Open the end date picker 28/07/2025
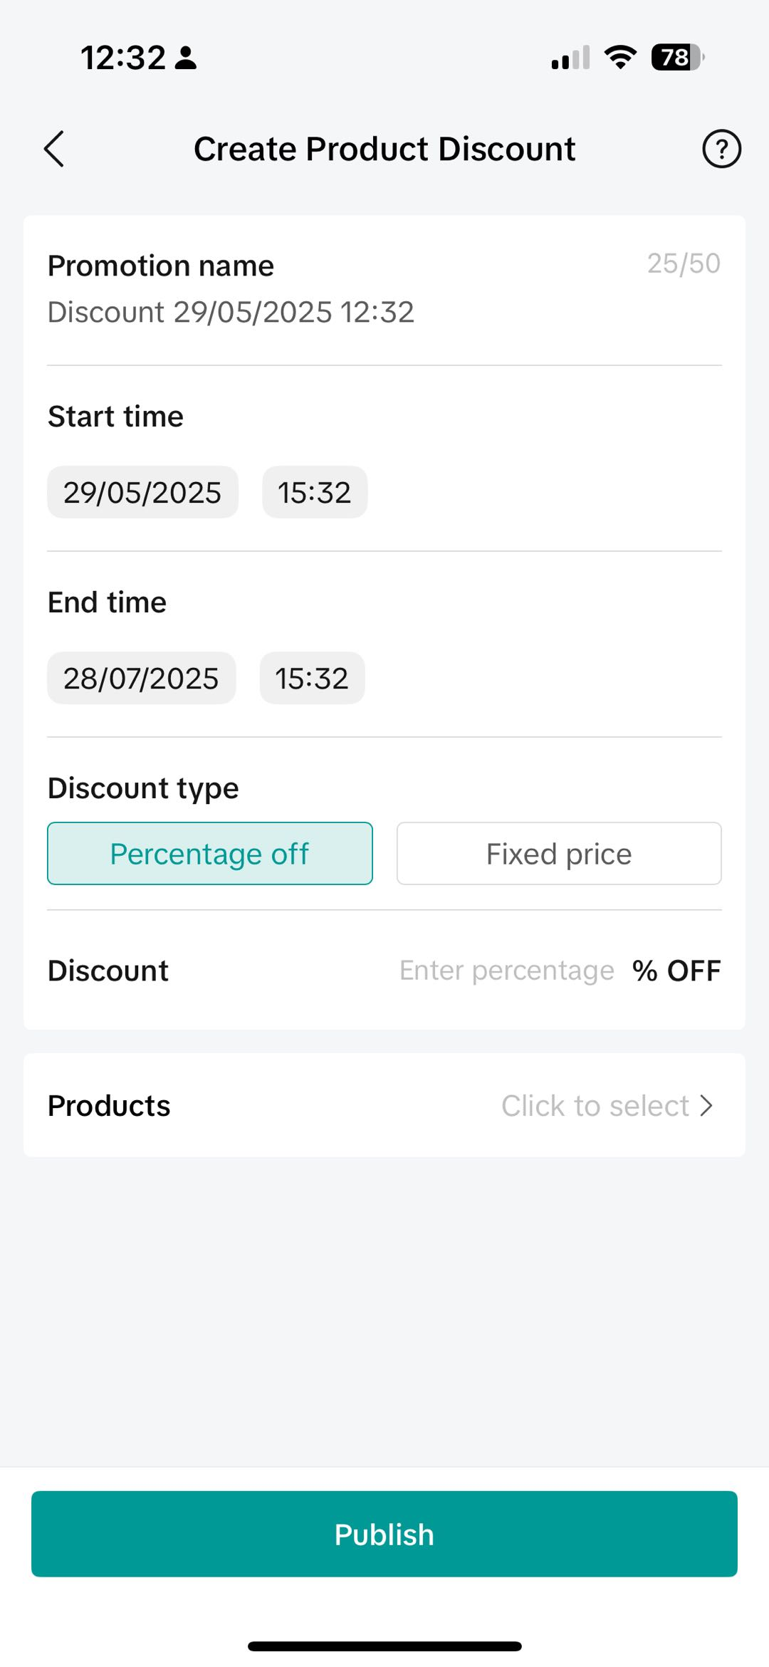The image size is (769, 1667). [x=141, y=679]
